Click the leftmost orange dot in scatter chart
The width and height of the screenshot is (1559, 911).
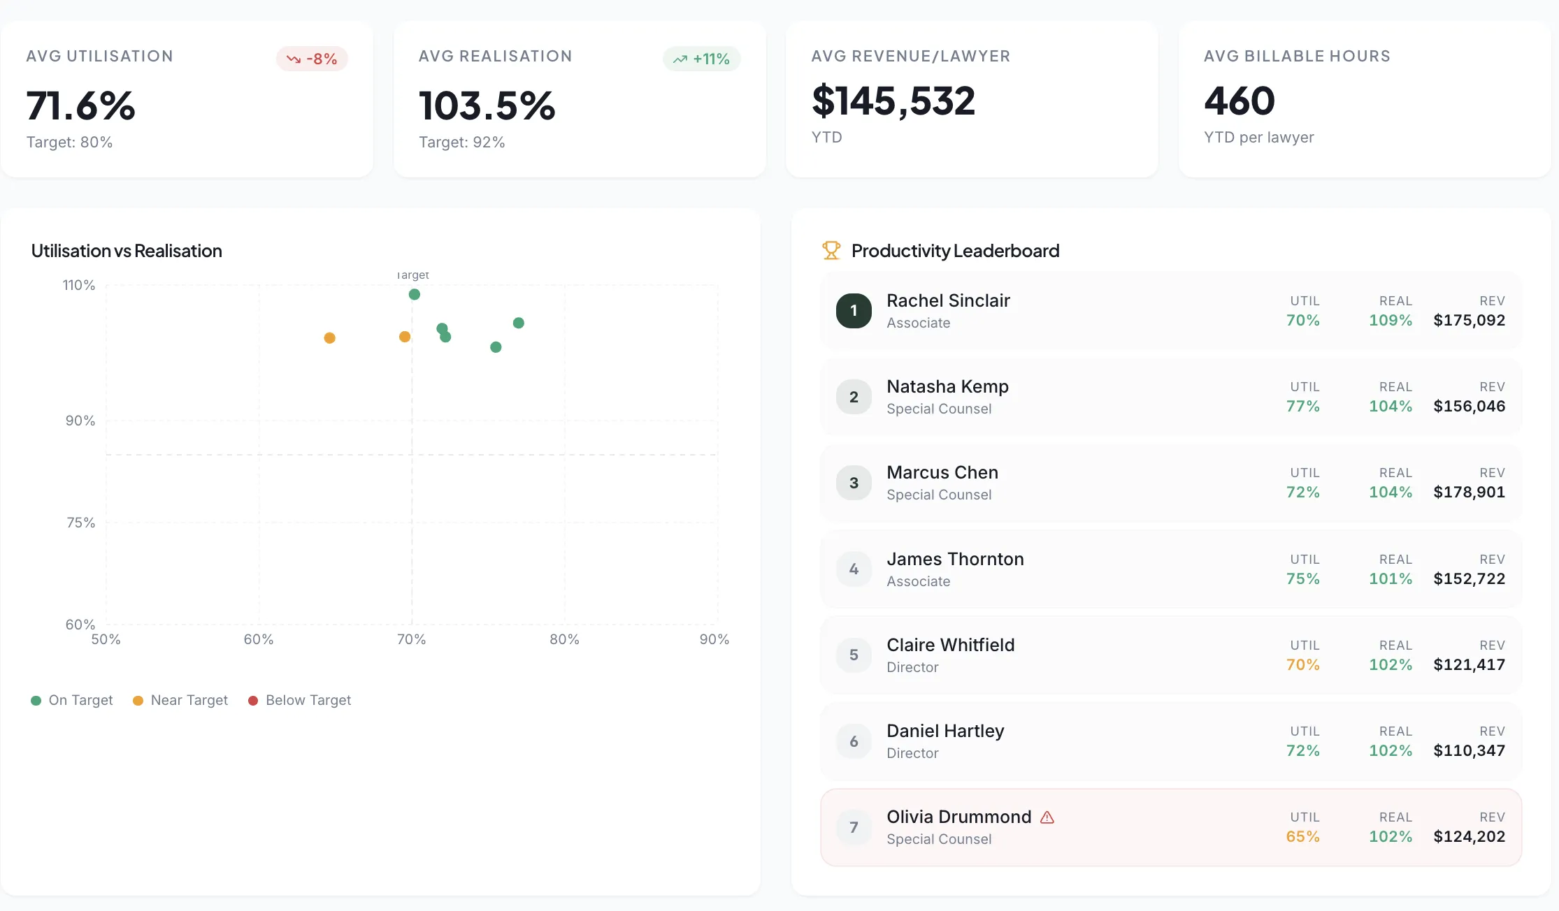(330, 338)
